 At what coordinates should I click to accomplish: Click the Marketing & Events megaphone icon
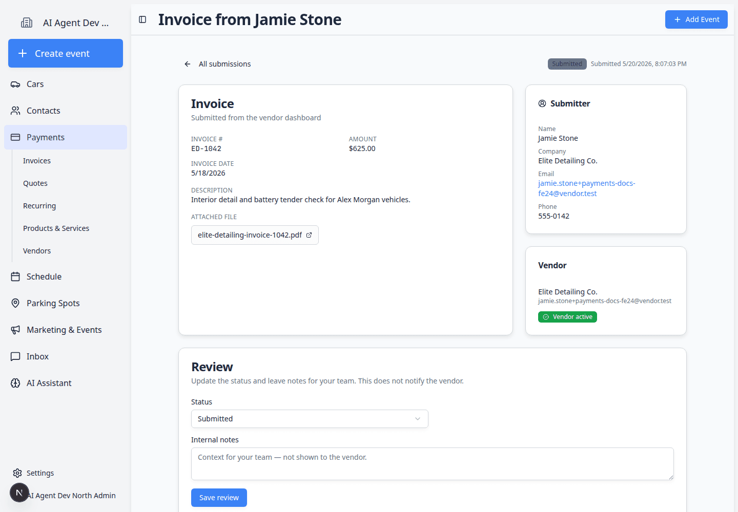point(15,330)
